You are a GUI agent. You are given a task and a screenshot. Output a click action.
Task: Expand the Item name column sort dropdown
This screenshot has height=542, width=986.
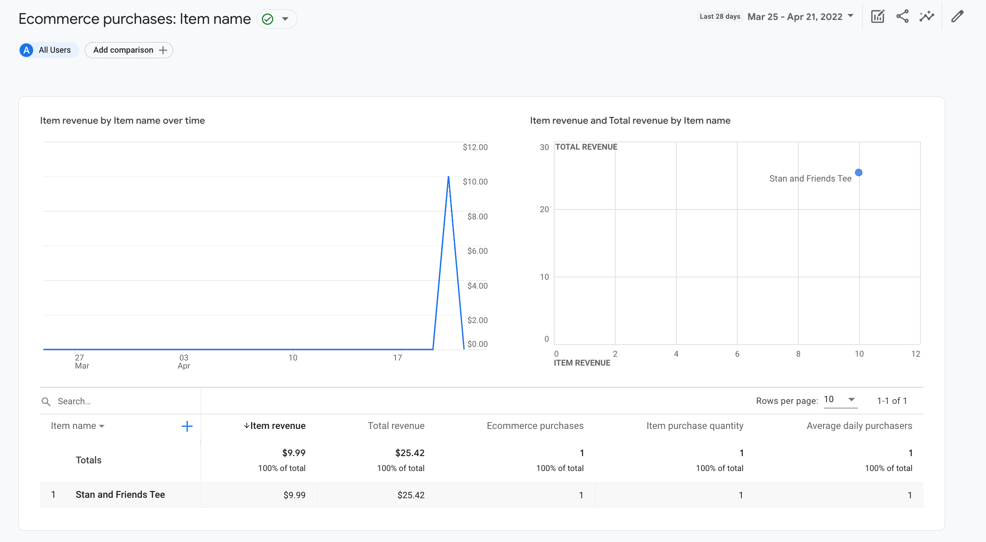(x=103, y=426)
